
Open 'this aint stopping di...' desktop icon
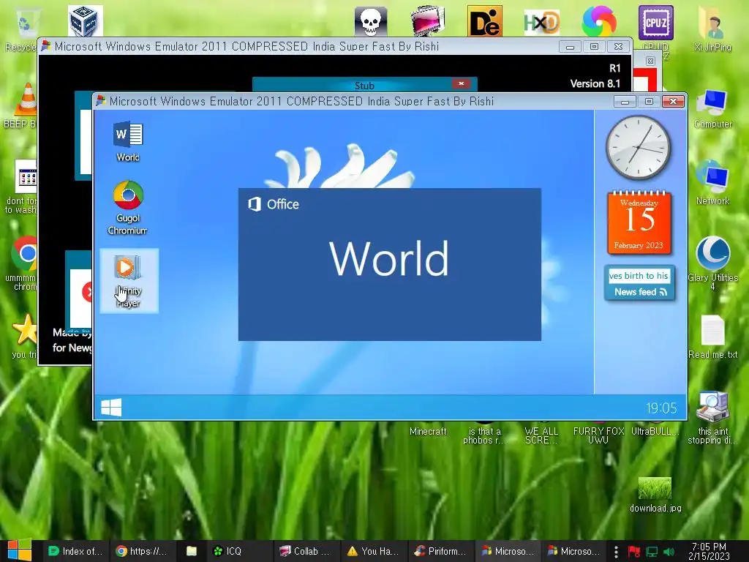coord(712,418)
